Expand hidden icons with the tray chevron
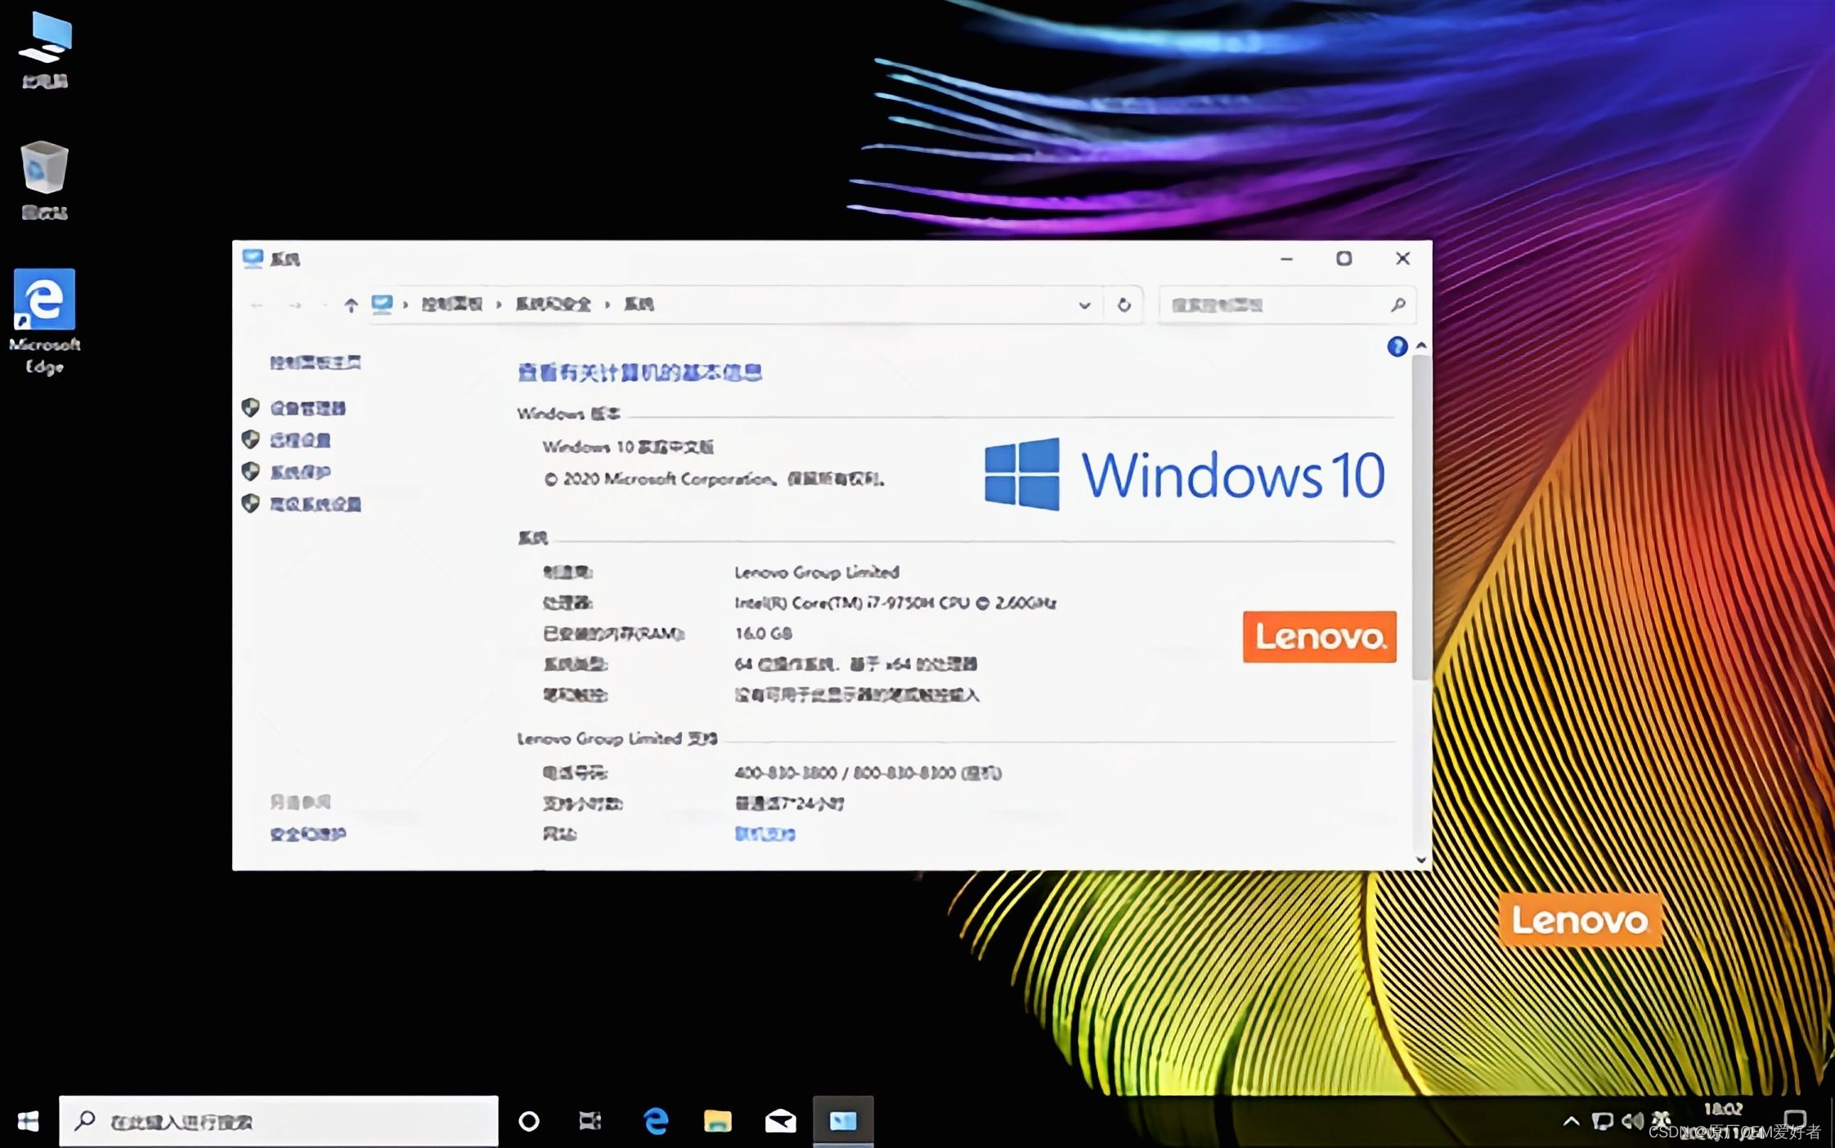The height and width of the screenshot is (1148, 1835). (x=1571, y=1121)
